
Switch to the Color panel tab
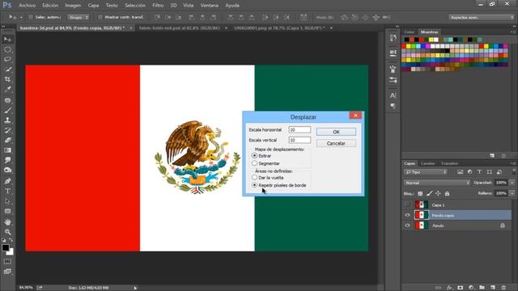click(x=409, y=32)
